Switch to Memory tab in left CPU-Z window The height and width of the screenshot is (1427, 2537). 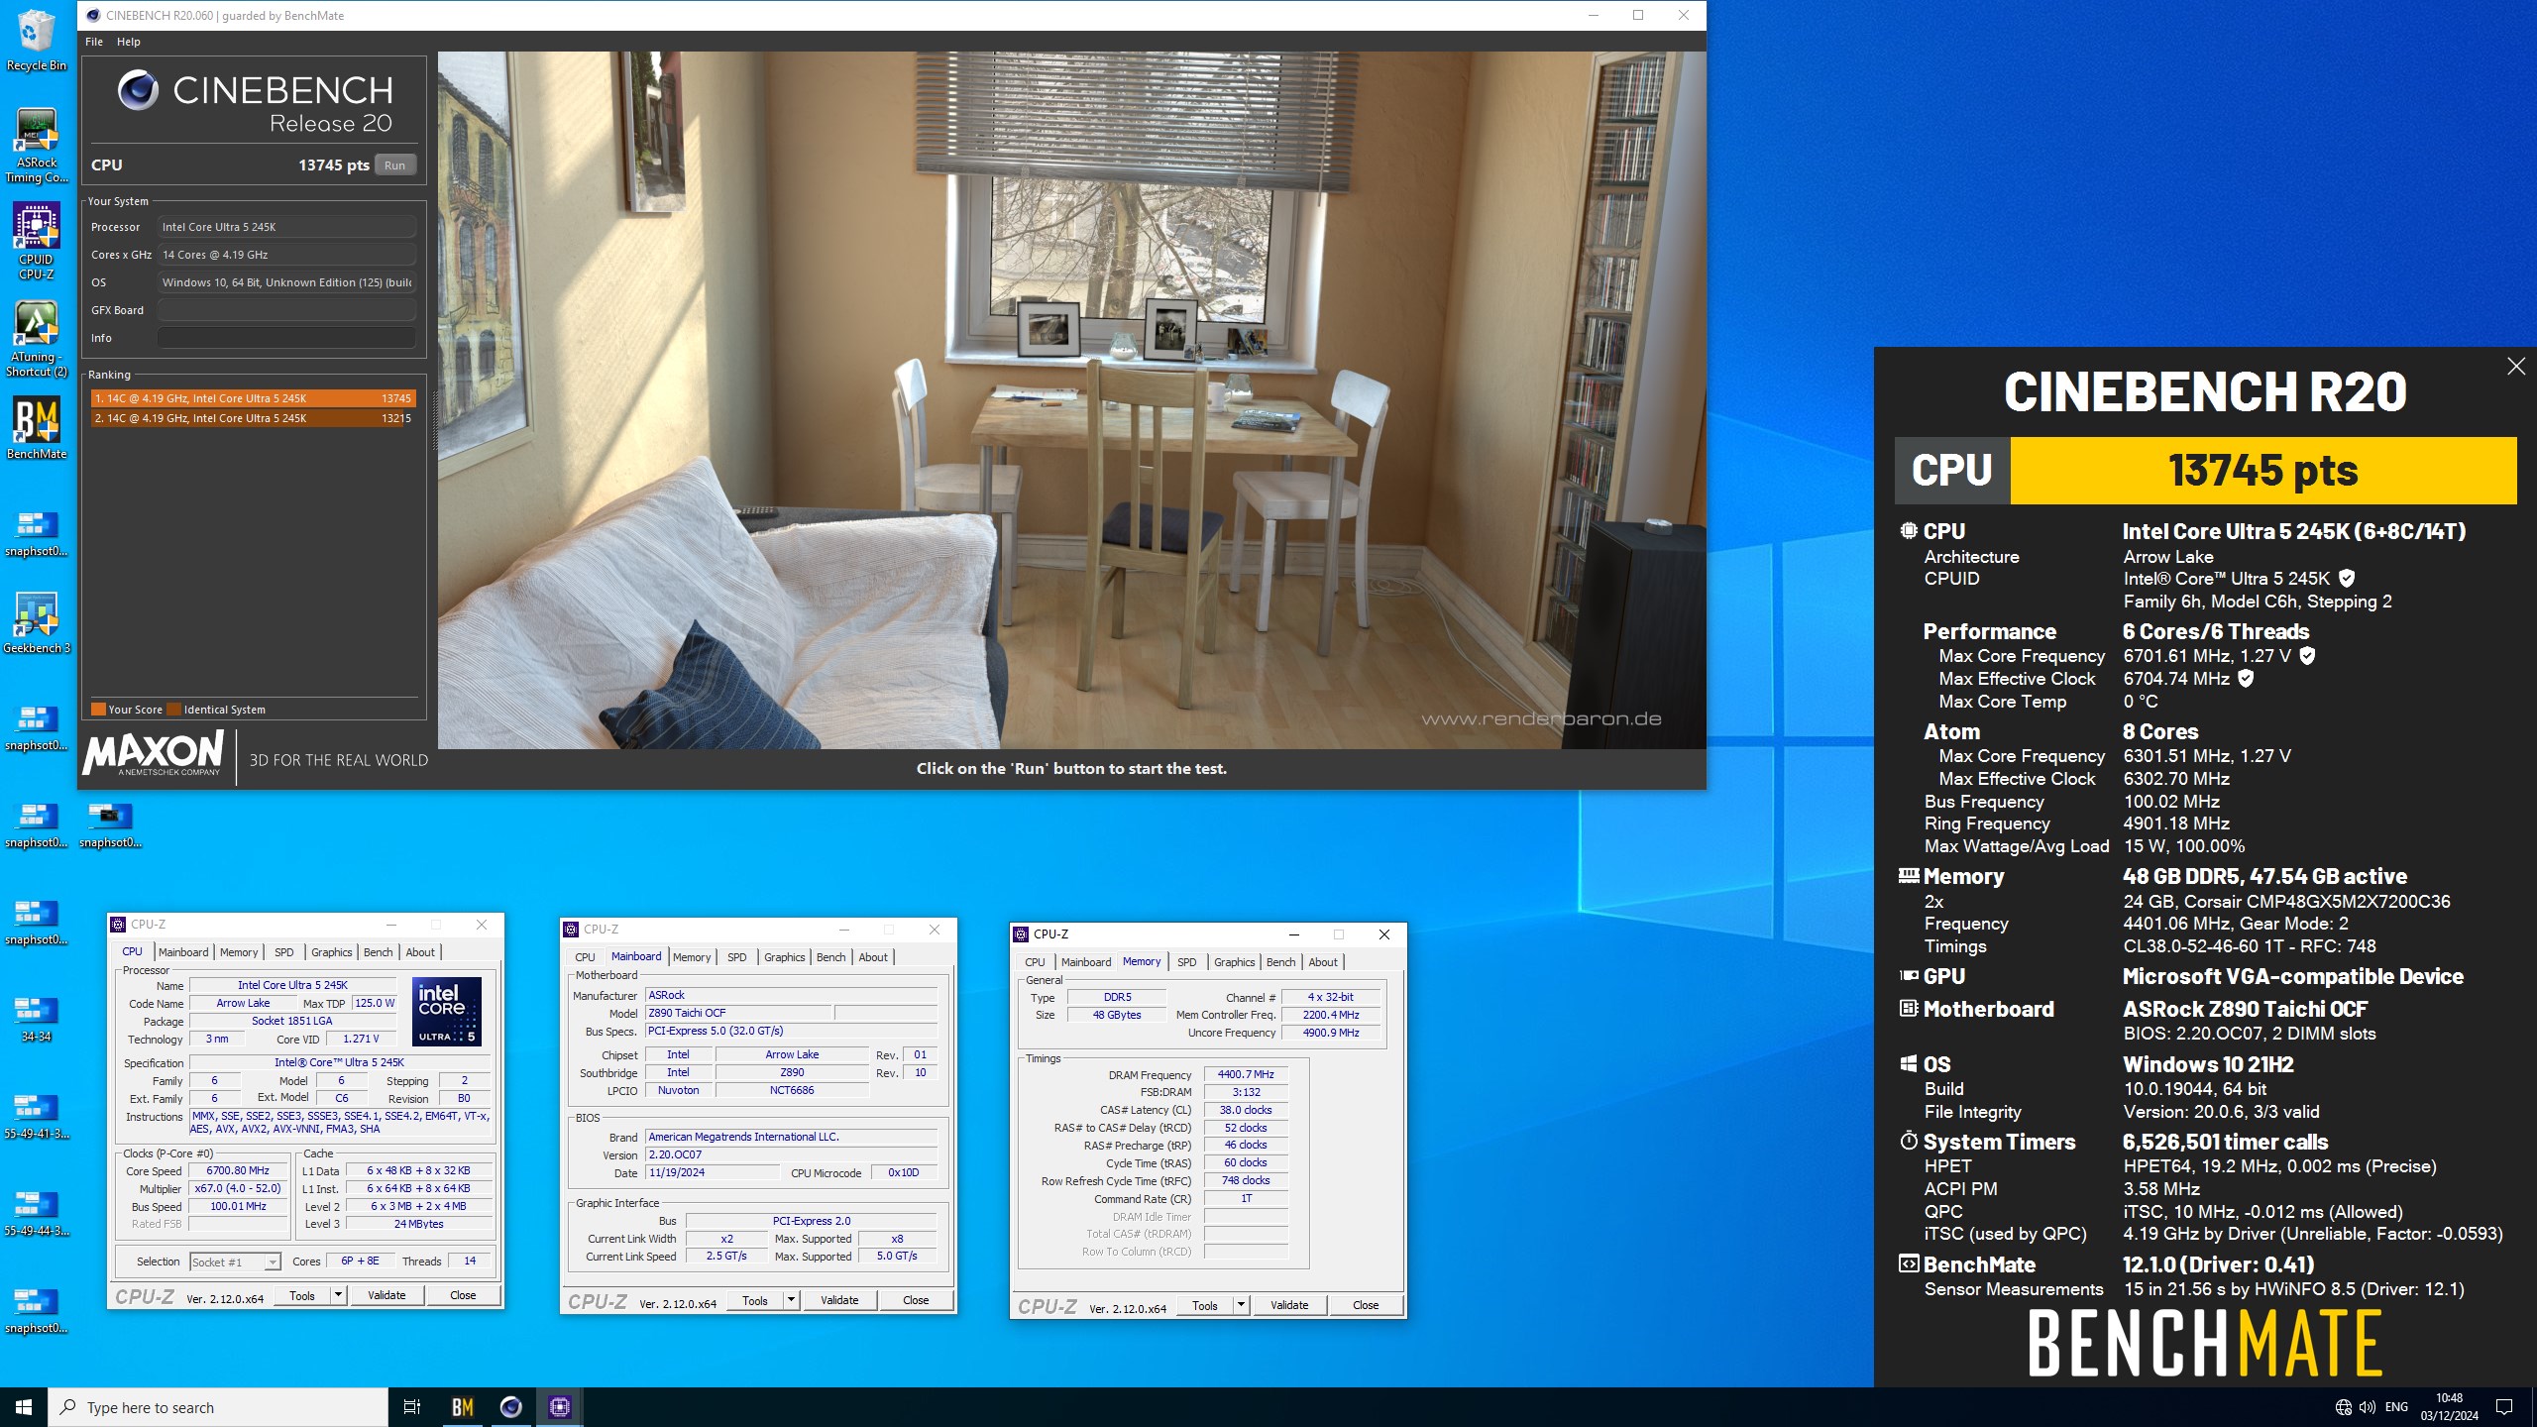point(239,952)
